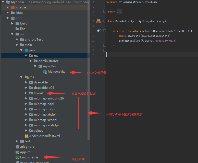The height and width of the screenshot is (163, 198).
Task: Click the my package icon
Action: pyautogui.click(x=31, y=56)
